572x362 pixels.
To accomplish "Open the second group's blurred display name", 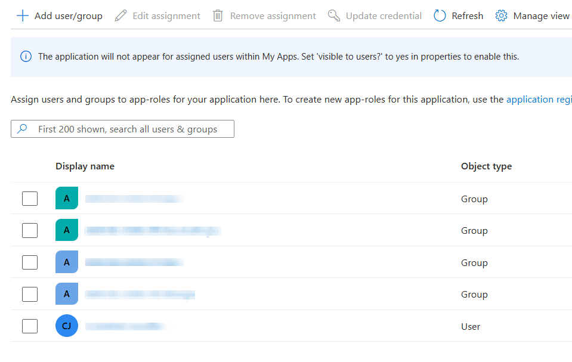I will (x=153, y=231).
